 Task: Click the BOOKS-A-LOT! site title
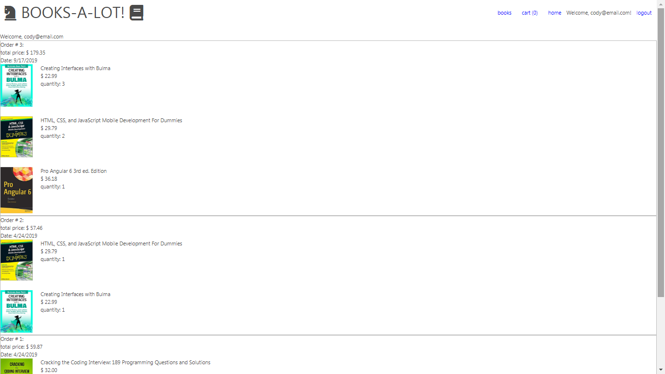pos(73,13)
